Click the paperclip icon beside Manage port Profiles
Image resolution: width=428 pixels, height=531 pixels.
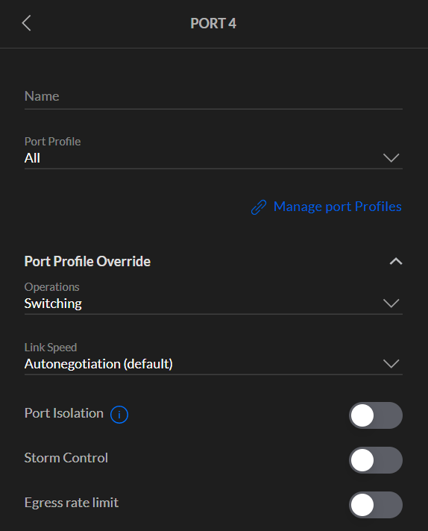click(259, 207)
